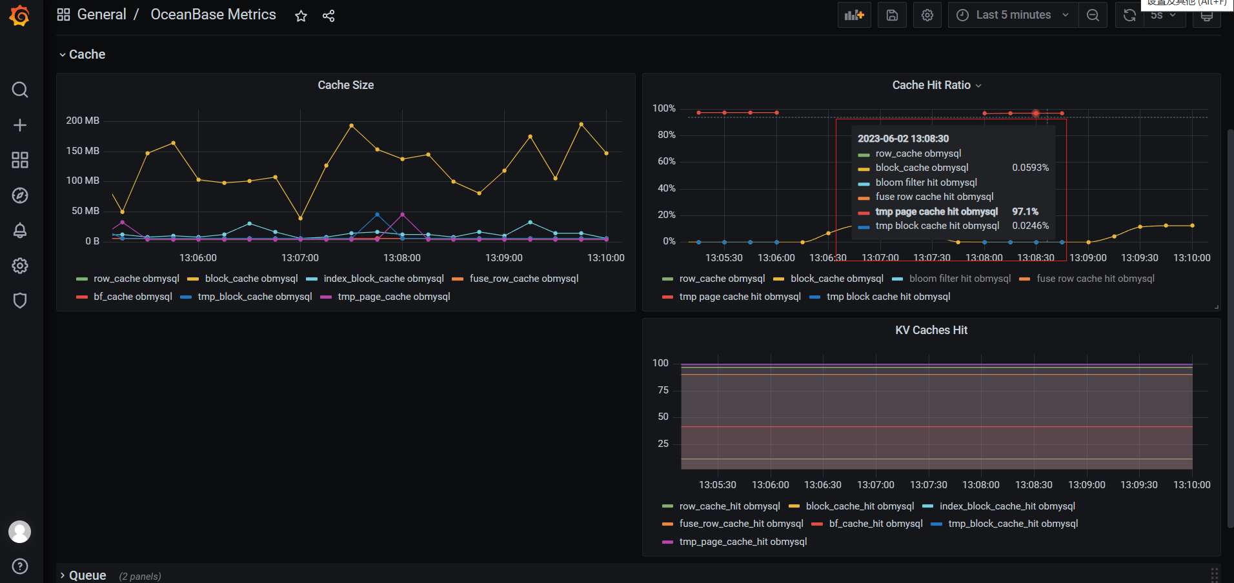Share the dashboard using the share icon
The image size is (1234, 583).
(329, 15)
